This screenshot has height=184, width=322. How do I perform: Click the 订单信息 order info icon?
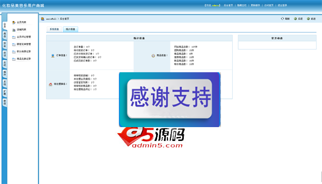[x=53, y=55]
